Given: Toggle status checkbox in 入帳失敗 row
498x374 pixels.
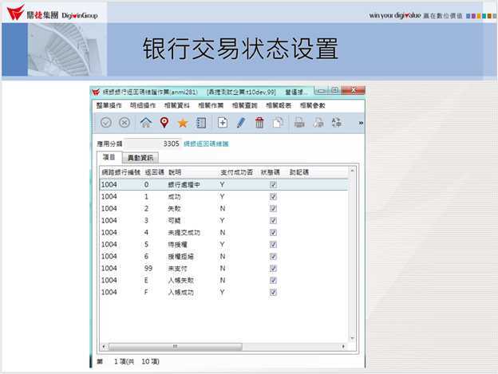Looking at the screenshot, I should point(273,281).
